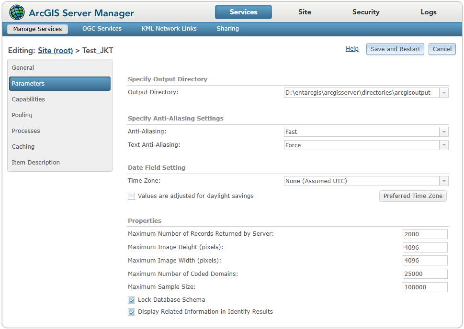464x329 pixels.
Task: Click Maximum Number of Records field
Action: [x=425, y=234]
